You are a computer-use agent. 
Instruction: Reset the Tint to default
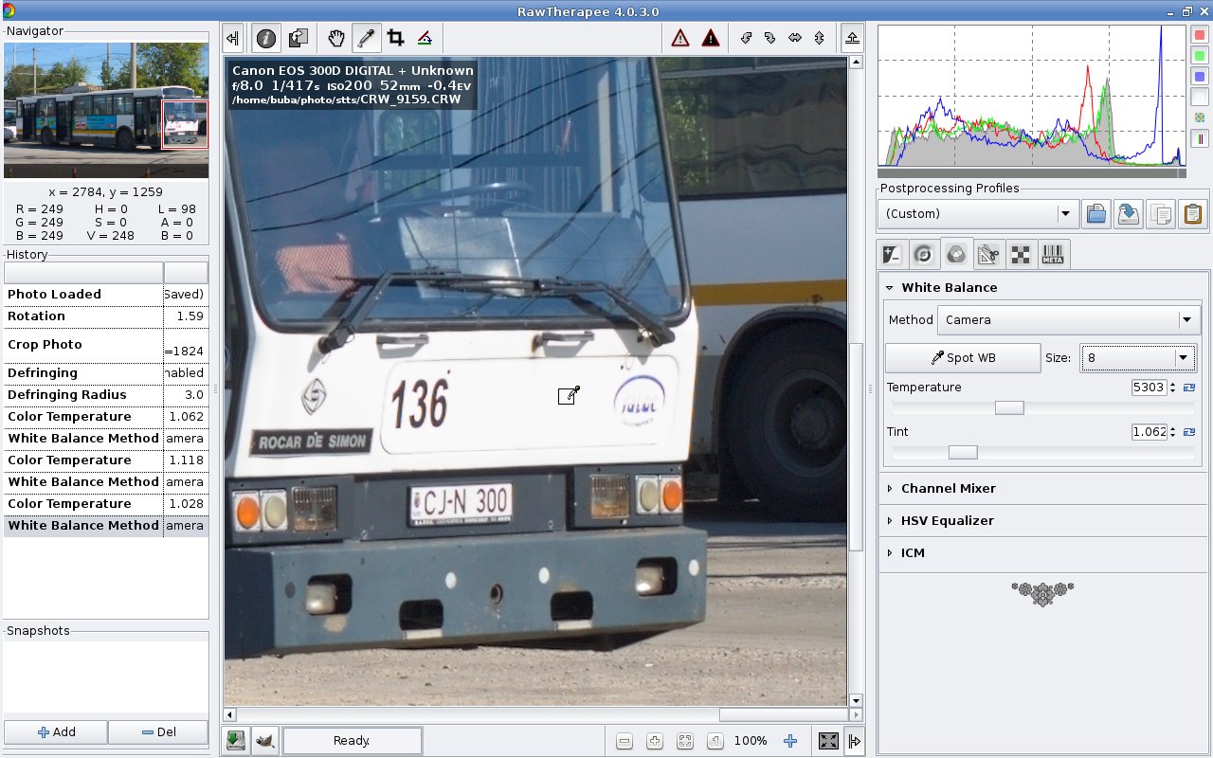pyautogui.click(x=1189, y=432)
